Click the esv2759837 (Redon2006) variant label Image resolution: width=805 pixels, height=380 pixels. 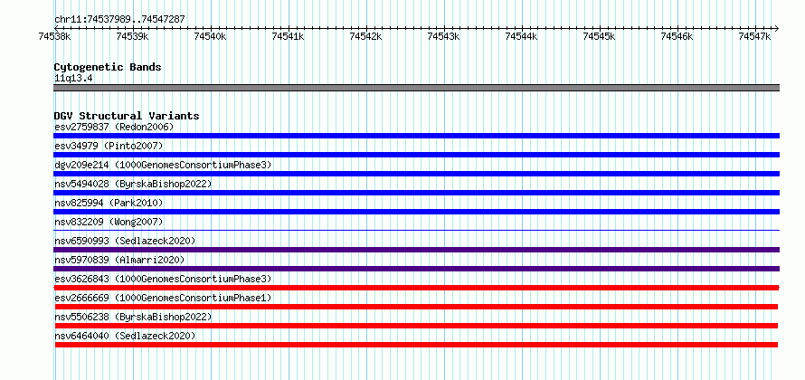click(114, 127)
